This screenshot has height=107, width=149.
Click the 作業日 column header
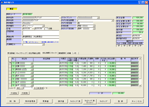[x=63, y=59]
